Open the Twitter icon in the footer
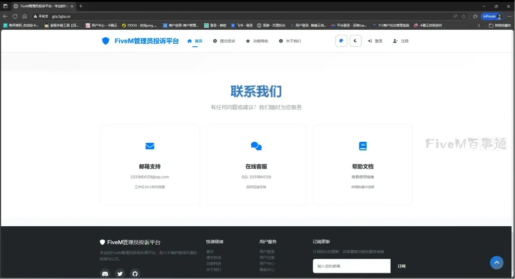 [x=120, y=273]
